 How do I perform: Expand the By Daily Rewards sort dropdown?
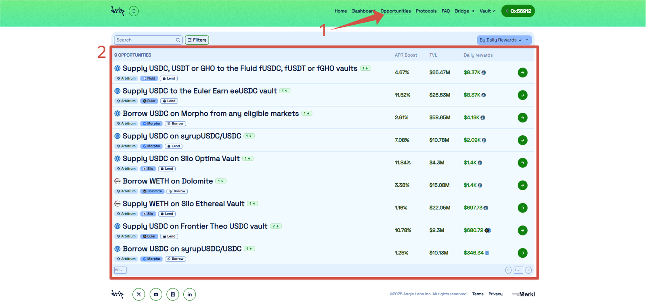tap(504, 40)
